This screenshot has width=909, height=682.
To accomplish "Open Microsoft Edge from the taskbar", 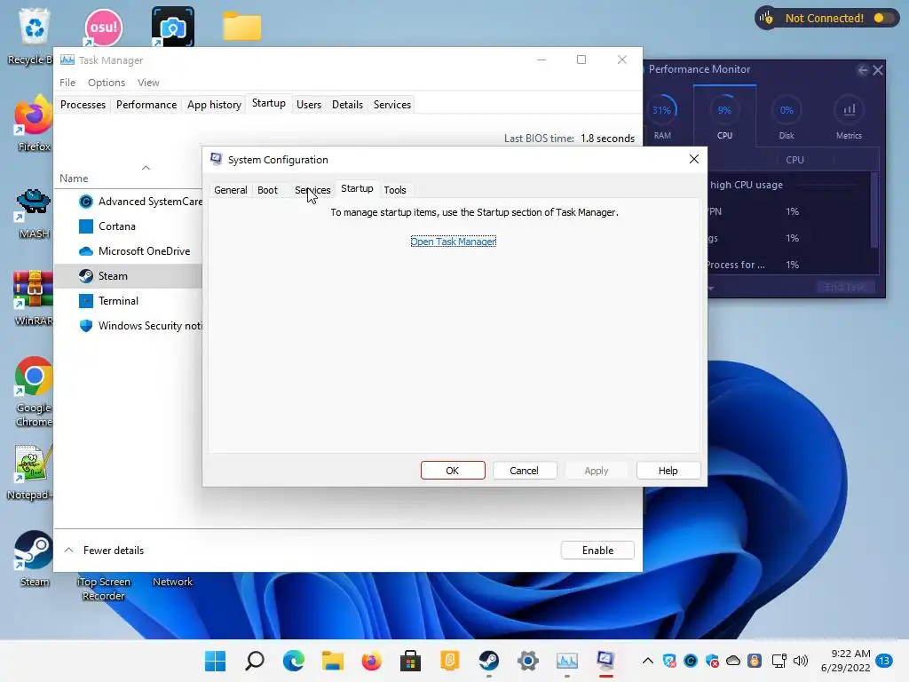I will tap(293, 661).
